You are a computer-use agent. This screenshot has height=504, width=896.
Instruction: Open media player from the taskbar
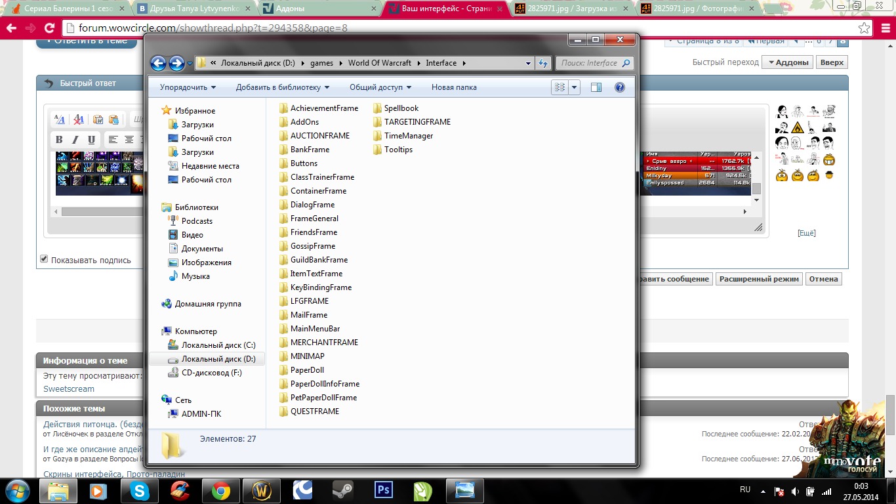(x=98, y=490)
